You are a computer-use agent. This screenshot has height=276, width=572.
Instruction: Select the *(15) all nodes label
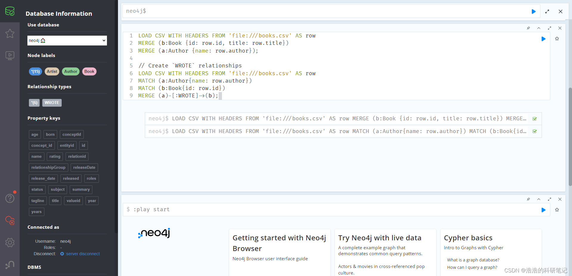tap(35, 71)
